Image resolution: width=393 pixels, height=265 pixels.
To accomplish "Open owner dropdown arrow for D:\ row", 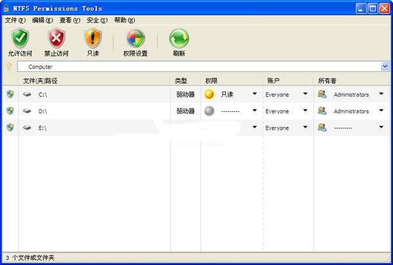I will click(381, 110).
